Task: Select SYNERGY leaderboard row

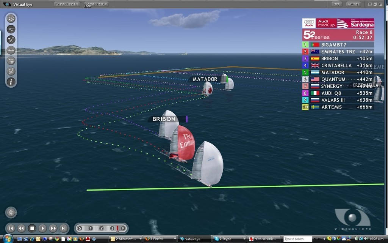Action: pos(338,86)
